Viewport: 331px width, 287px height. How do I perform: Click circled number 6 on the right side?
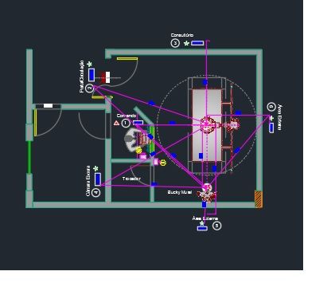271,107
